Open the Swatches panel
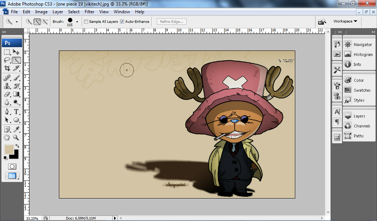Viewport: 377px width, 221px height. coord(348,90)
